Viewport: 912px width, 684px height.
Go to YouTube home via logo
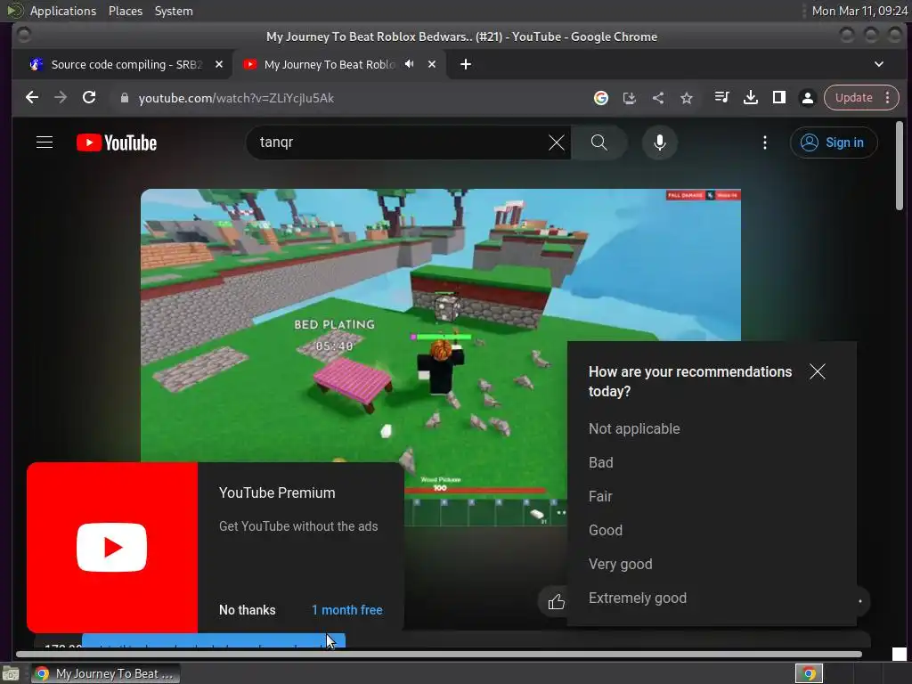coord(117,142)
